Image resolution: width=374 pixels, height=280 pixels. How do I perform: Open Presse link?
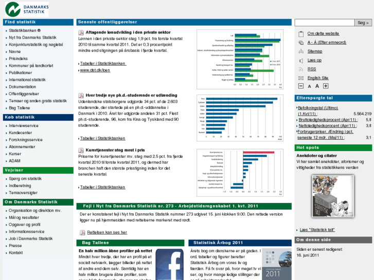coord(15,246)
